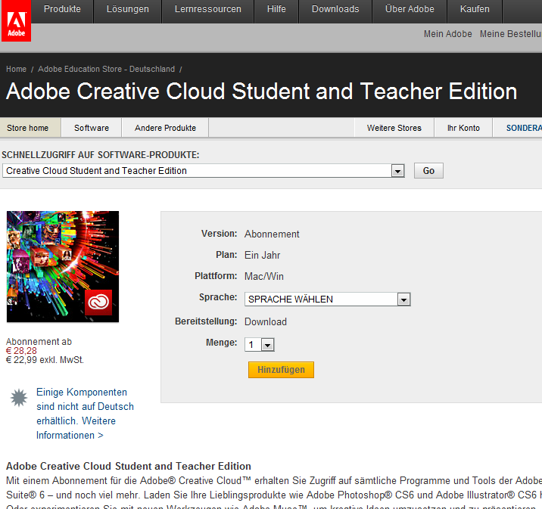The height and width of the screenshot is (509, 542).
Task: Click the € 28,28 price text
Action: [x=21, y=351]
